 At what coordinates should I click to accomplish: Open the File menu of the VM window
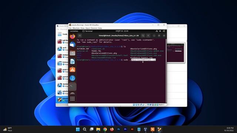(x=70, y=28)
